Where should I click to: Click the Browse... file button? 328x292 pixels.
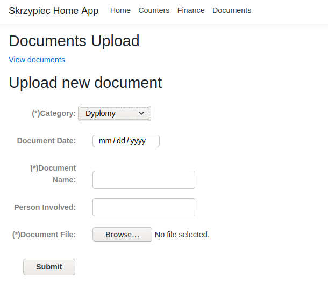123,235
